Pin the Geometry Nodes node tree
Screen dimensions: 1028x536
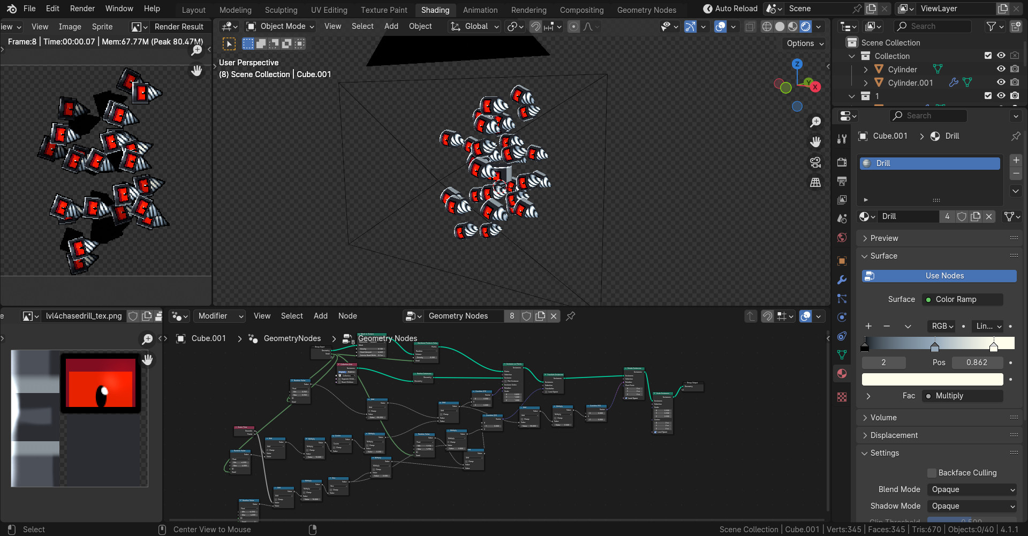tap(571, 316)
